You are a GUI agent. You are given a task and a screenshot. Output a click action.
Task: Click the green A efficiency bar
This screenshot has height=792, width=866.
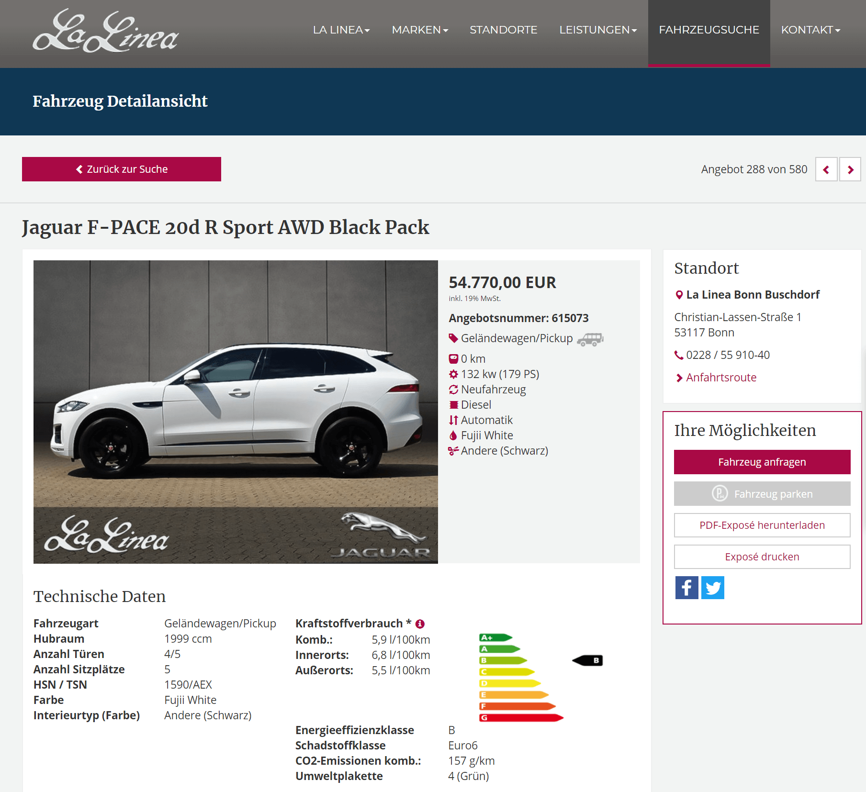500,649
